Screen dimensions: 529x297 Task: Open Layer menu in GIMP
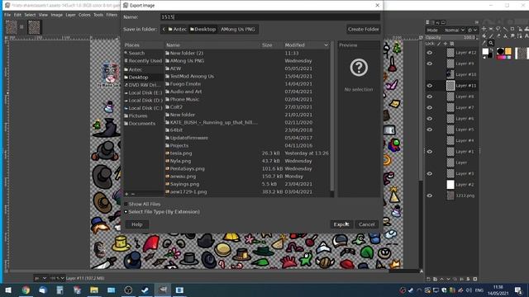pyautogui.click(x=70, y=15)
